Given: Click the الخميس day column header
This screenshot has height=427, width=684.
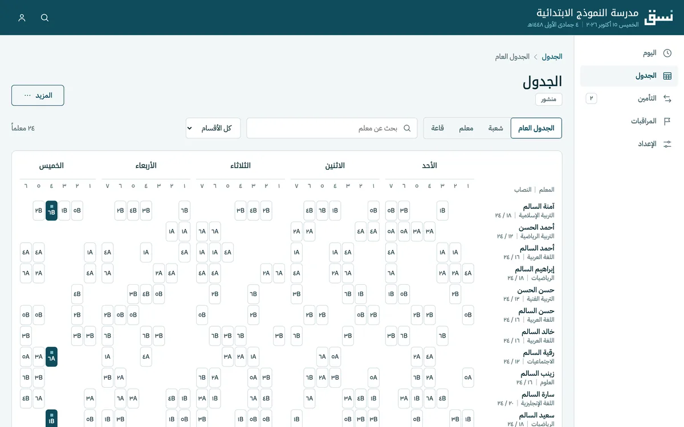Looking at the screenshot, I should point(51,166).
